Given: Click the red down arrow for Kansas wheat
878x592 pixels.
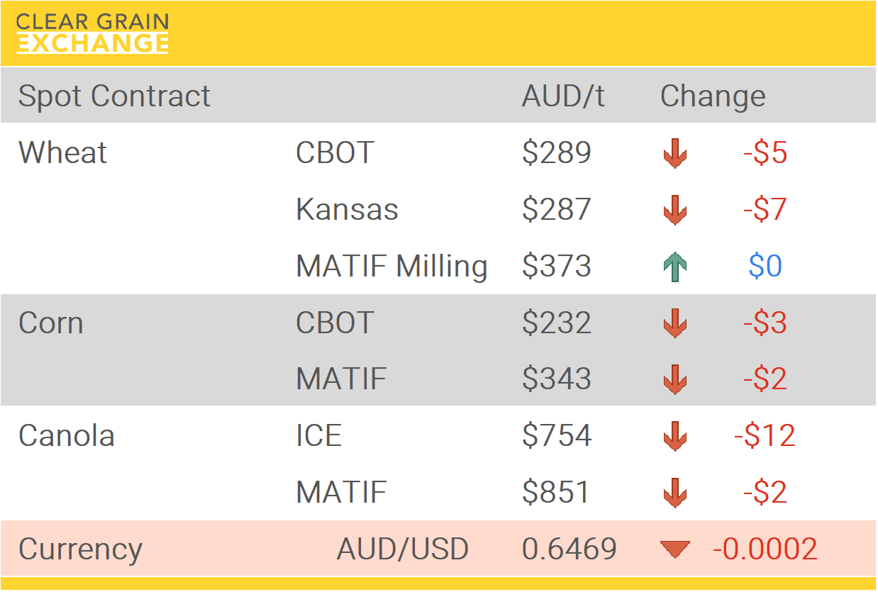Looking at the screenshot, I should pos(674,210).
